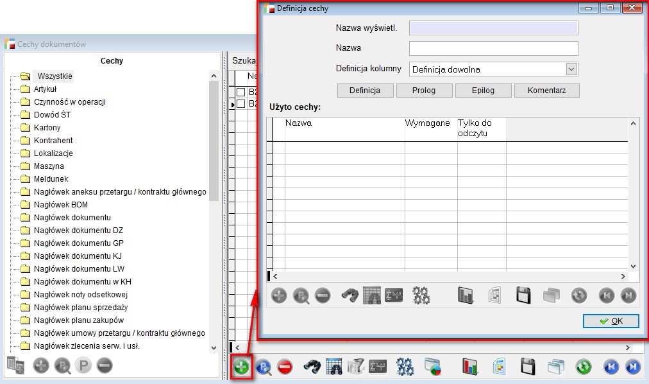Viewport: 649px width, 384px height.
Task: Select Nagłówek dokumentu DZ in the tree
Action: pos(78,231)
